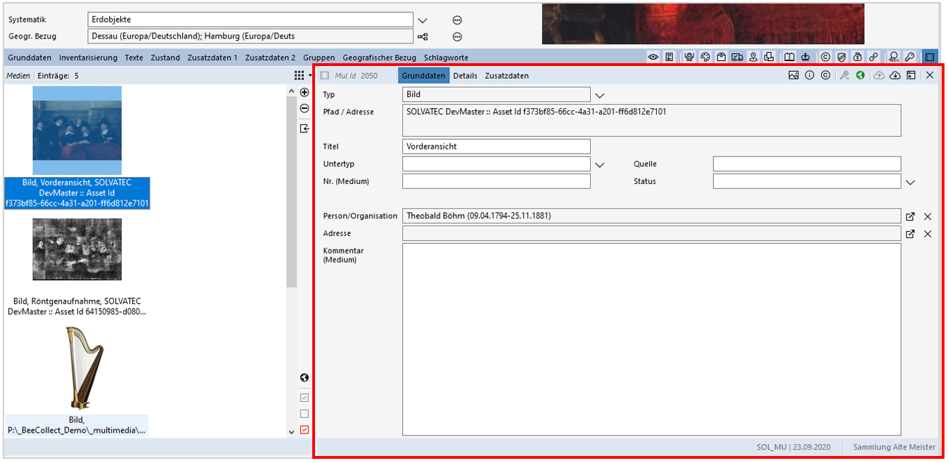Click the painter's palette icon
Screen dimensions: 948x463
pos(705,57)
